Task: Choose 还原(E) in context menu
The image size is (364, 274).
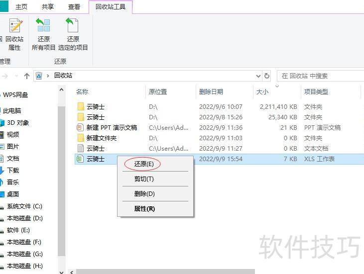Action: 144,164
